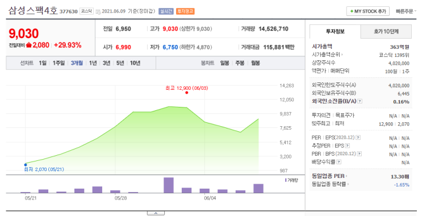Click the red up-arrow next to 2,080
The width and height of the screenshot is (422, 216).
(29, 45)
